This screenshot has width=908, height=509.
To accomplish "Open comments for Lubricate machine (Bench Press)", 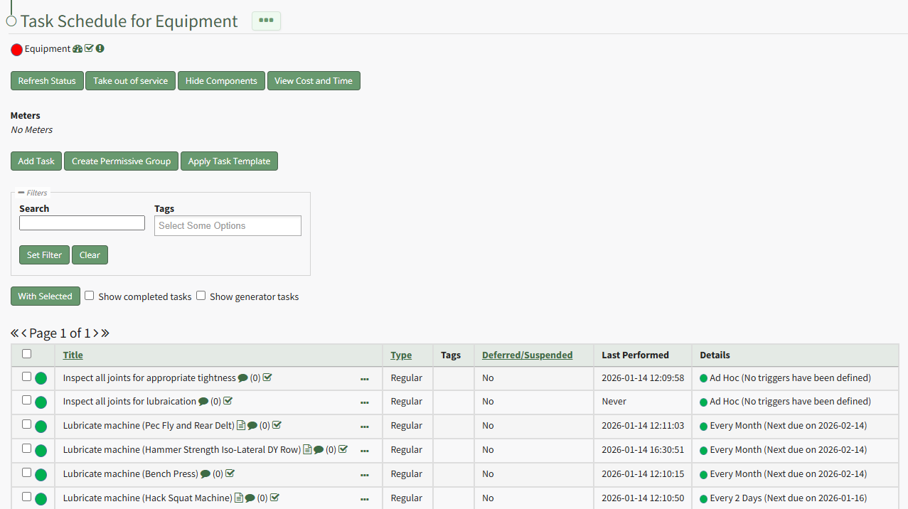I will pyautogui.click(x=205, y=474).
